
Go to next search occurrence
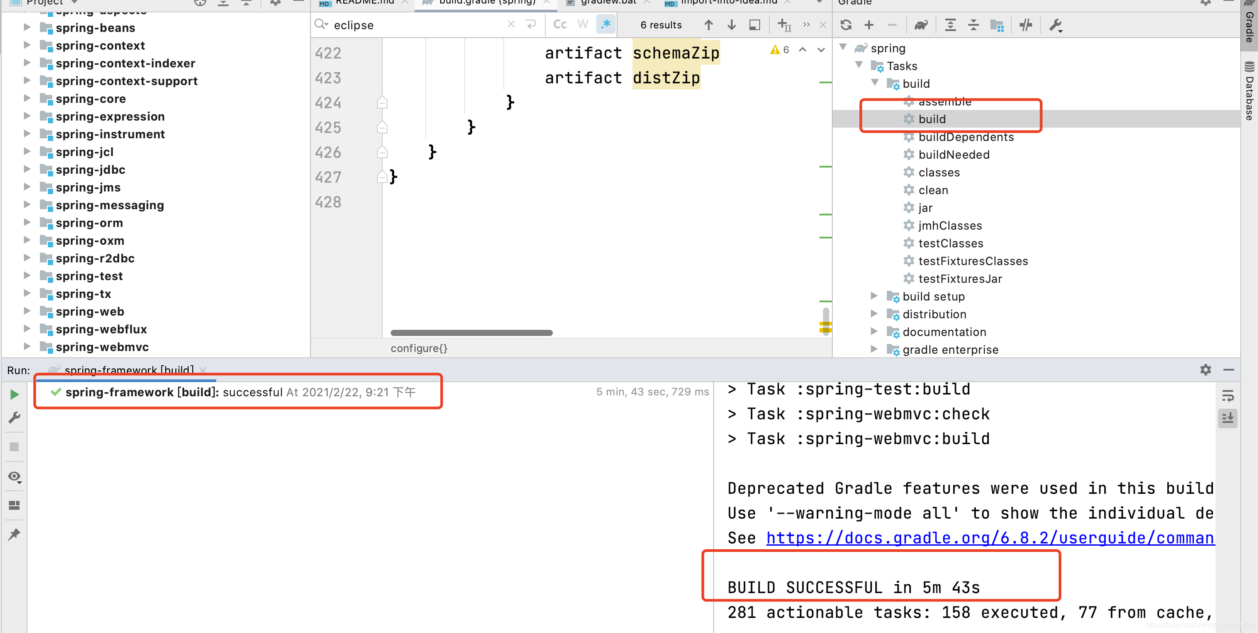pos(731,25)
